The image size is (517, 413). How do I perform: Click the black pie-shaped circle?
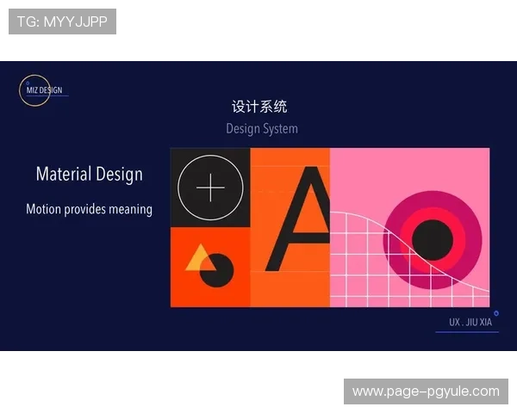pyautogui.click(x=219, y=272)
